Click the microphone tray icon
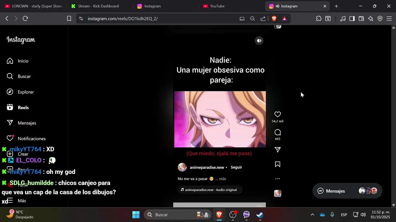The image size is (396, 222). (332, 215)
